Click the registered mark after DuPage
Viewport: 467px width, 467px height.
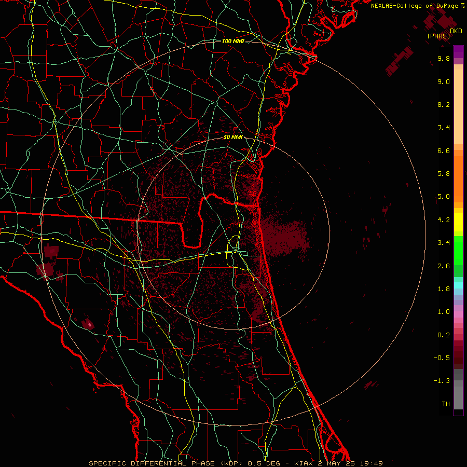point(462,5)
